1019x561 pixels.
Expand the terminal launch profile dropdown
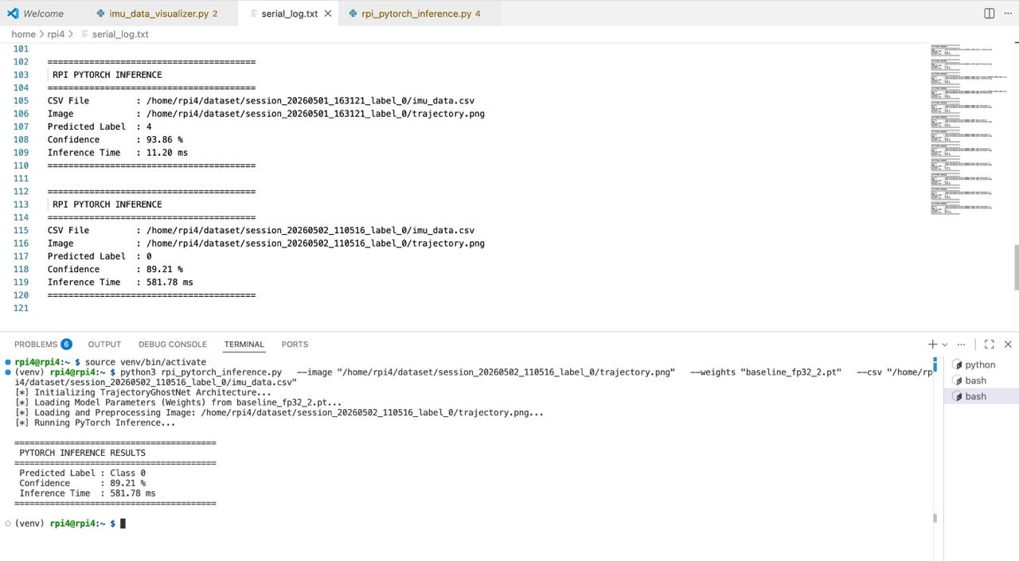pos(945,345)
